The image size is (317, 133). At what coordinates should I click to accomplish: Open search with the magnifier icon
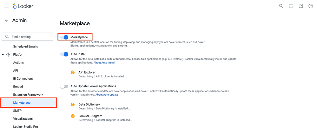[281, 6]
